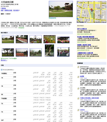Open the ad title above www.fantasy-tours.com
This screenshot has height=122, width=107.
point(85,53)
